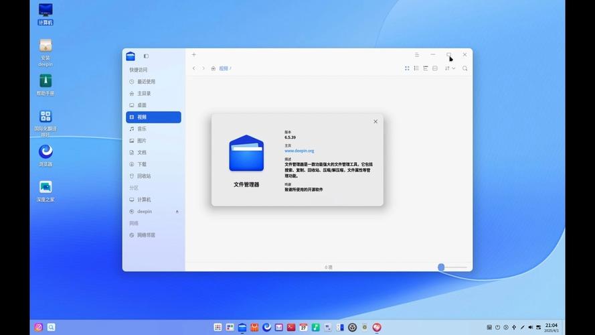Open the 帮助手册 desktop icon

click(46, 85)
